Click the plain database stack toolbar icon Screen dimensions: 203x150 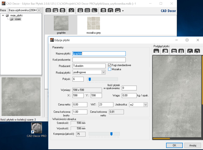pyautogui.click(x=103, y=11)
